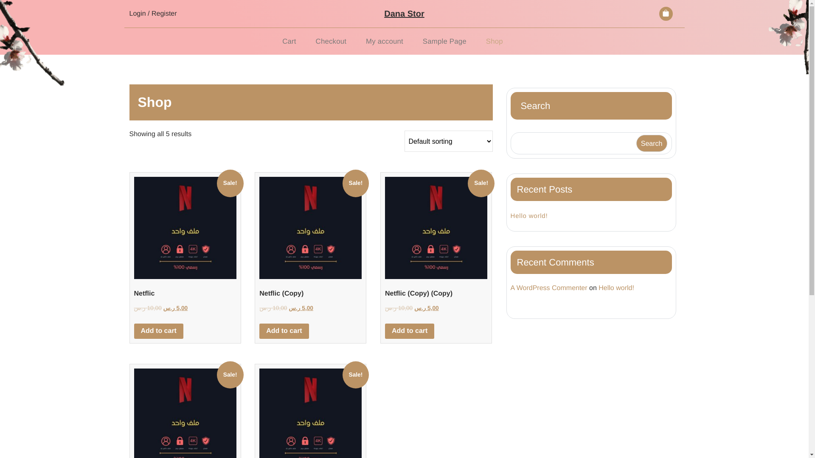The image size is (815, 458).
Task: Navigate to Sample Page
Action: [x=444, y=42]
